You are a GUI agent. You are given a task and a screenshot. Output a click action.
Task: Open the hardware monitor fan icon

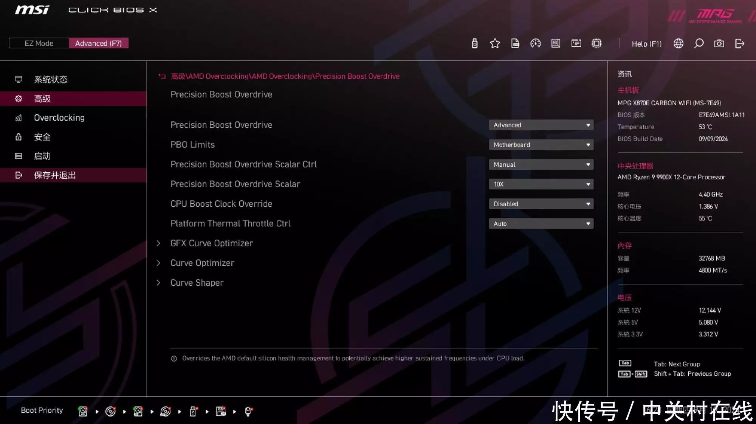point(556,43)
